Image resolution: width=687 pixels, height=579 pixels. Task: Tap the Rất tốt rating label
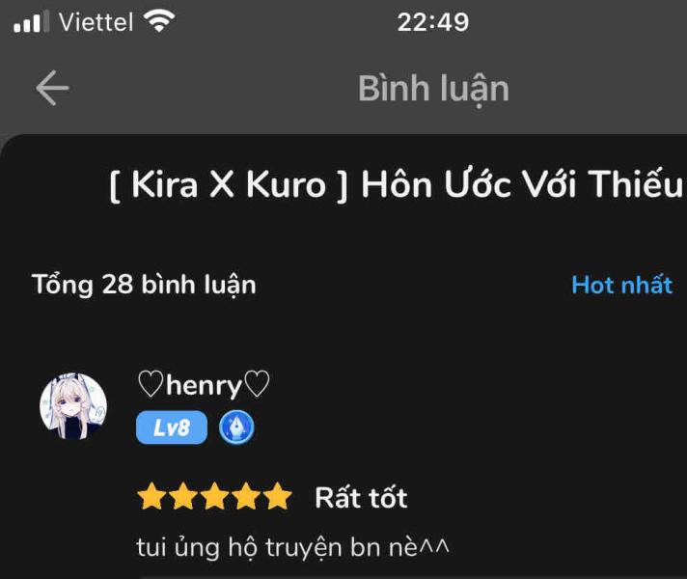(361, 498)
